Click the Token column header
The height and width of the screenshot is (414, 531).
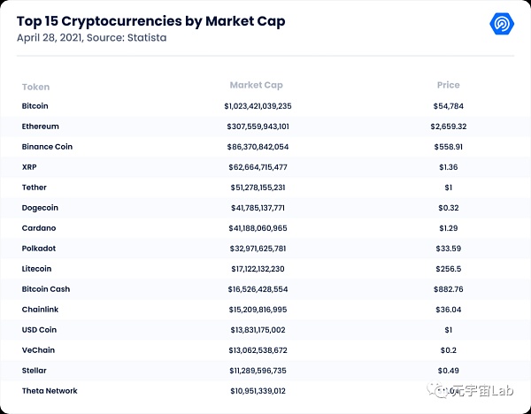click(35, 87)
